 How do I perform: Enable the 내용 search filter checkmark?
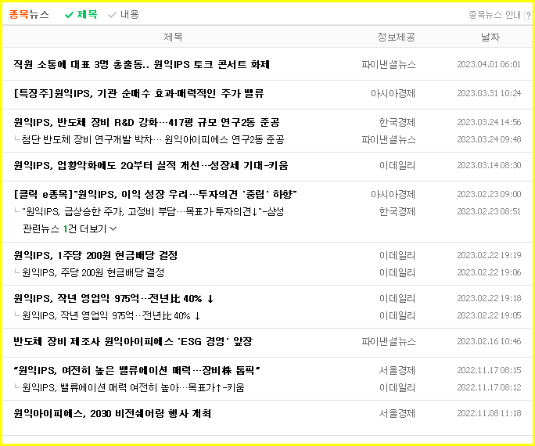(x=113, y=15)
